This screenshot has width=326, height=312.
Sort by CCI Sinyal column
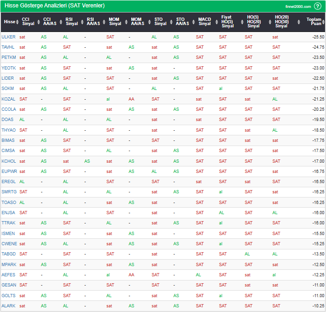(28, 22)
